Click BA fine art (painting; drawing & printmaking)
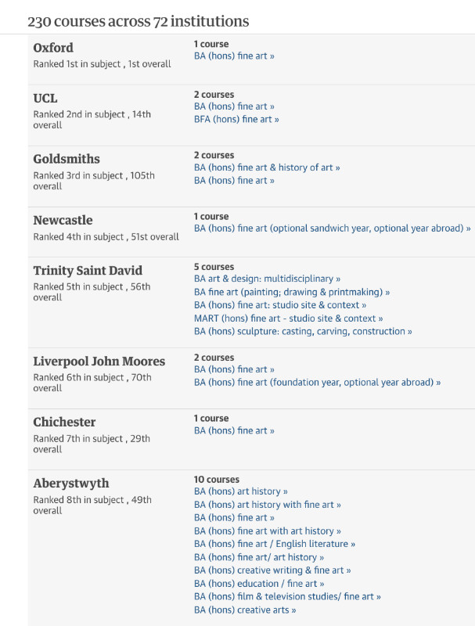This screenshot has height=626, width=475. pos(292,292)
